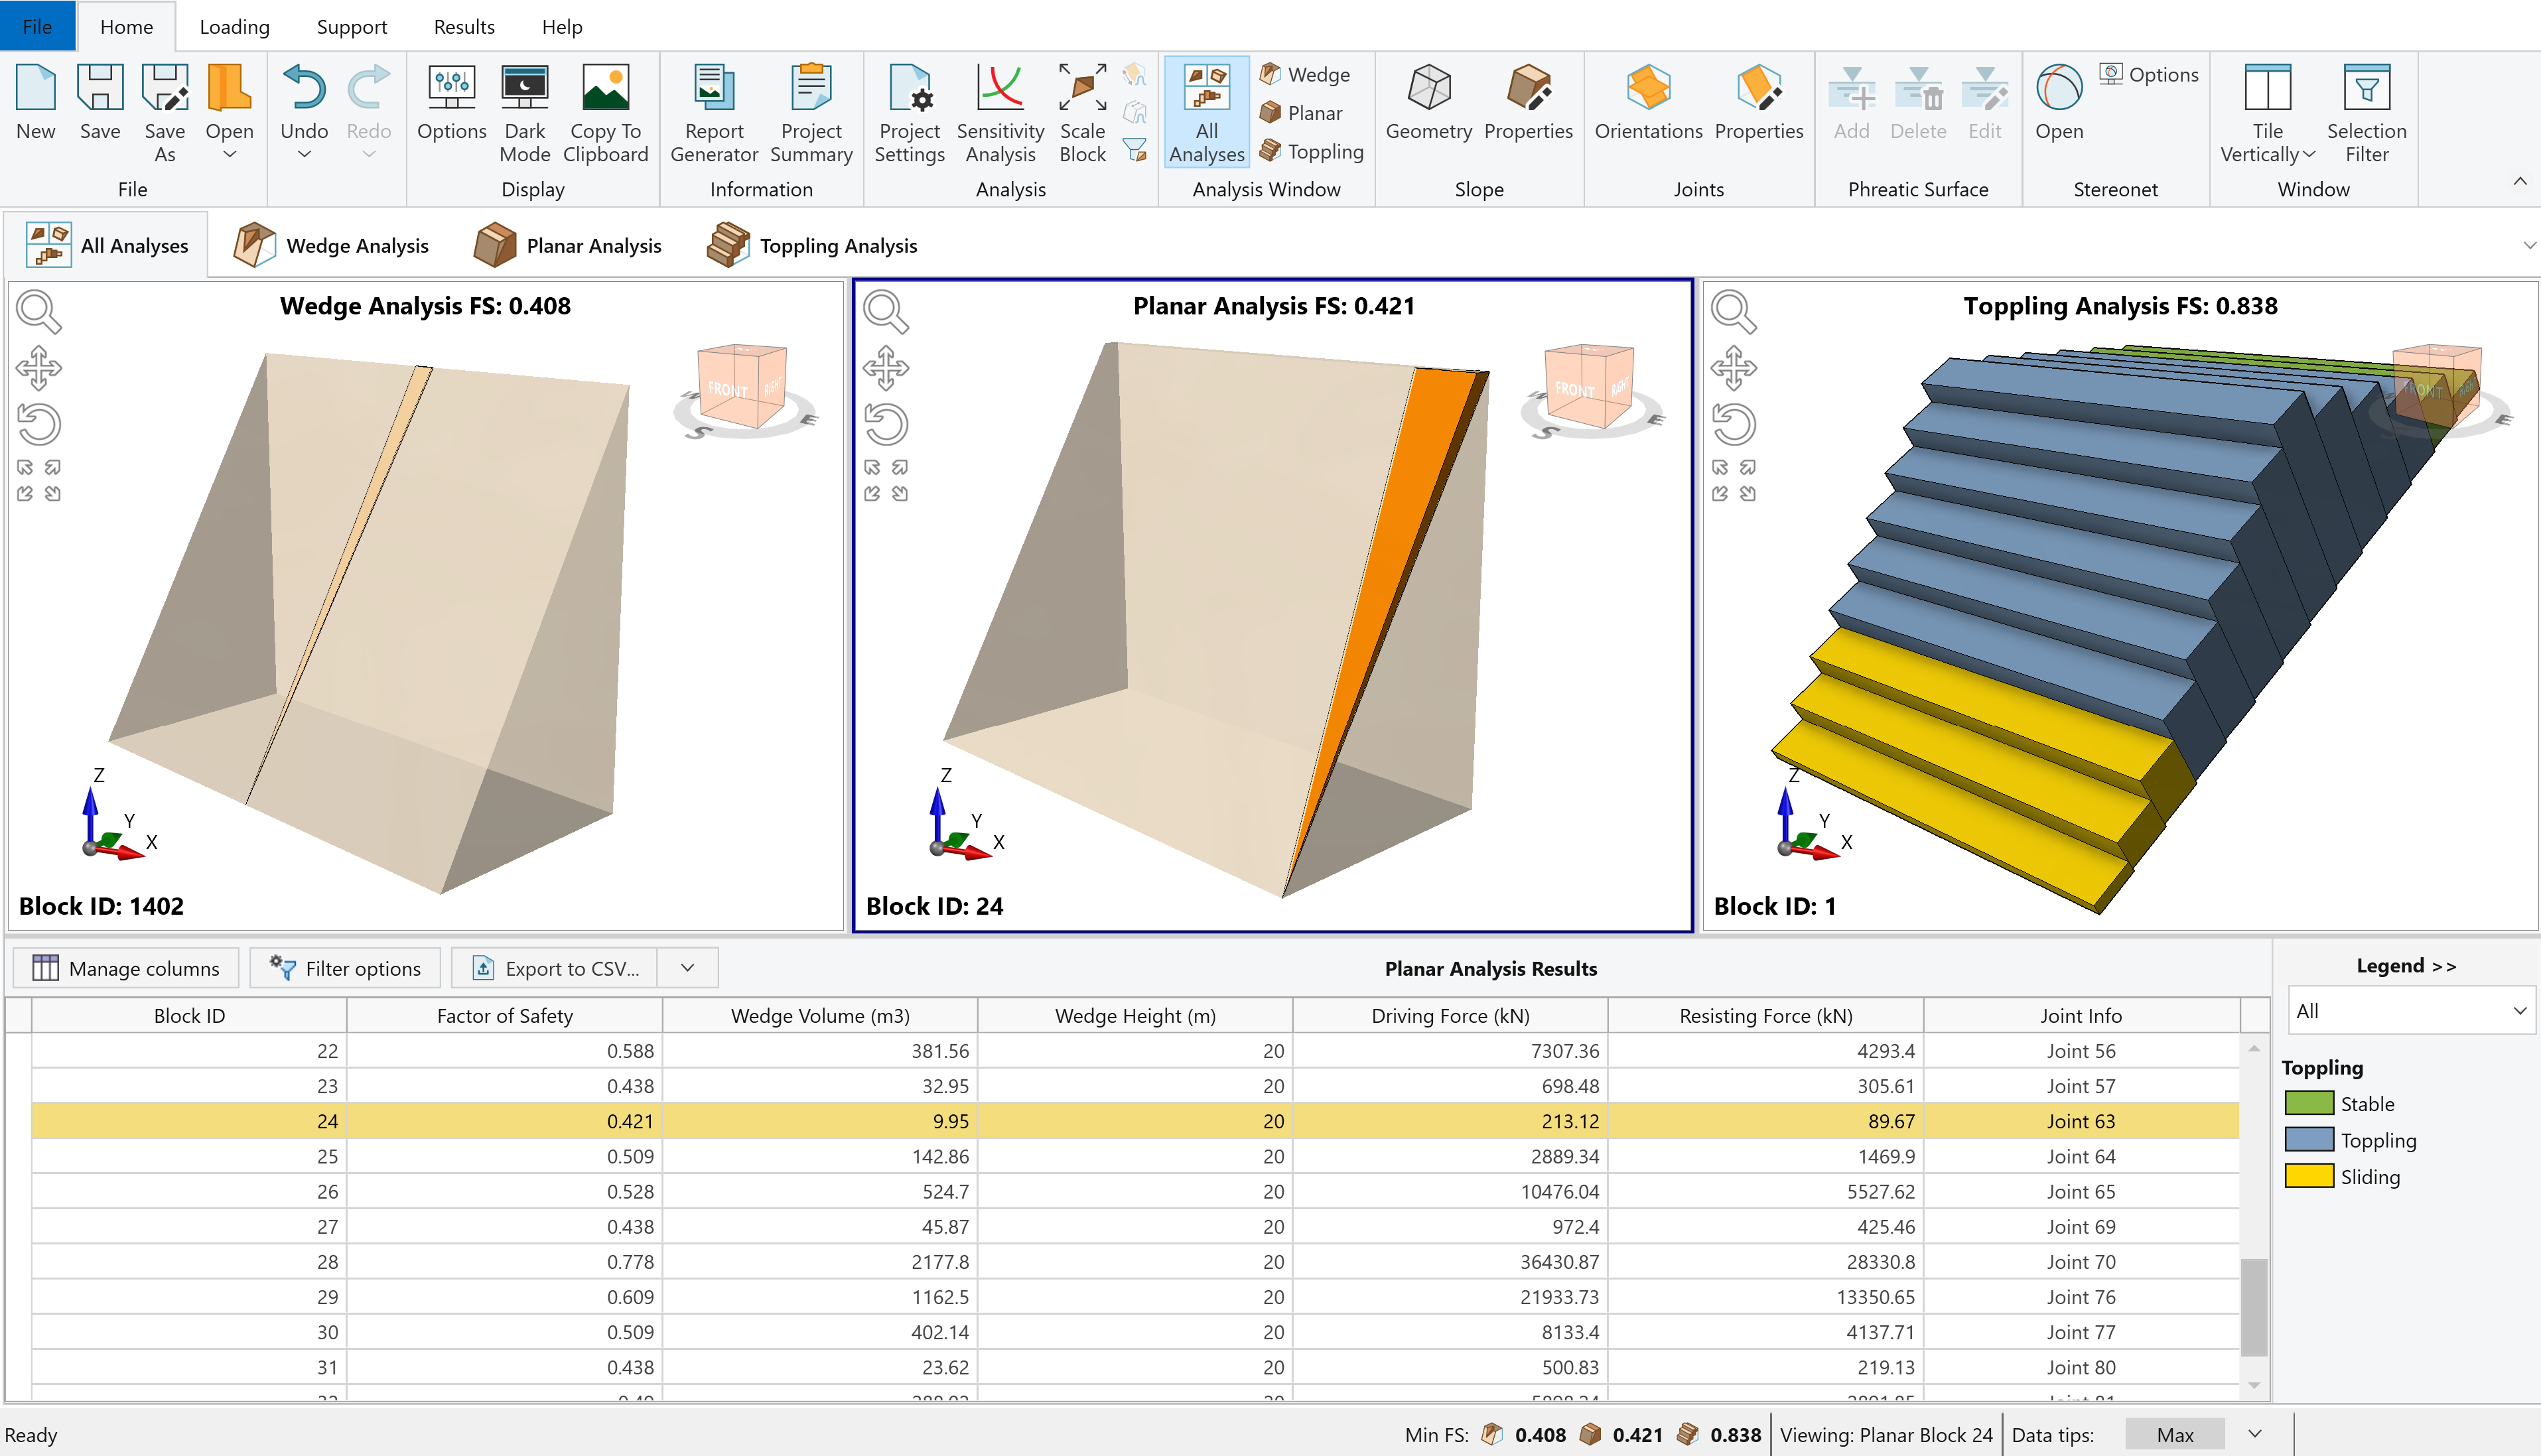Open Slope Properties
Screen dimensions: 2541x1456
pos(1528,102)
